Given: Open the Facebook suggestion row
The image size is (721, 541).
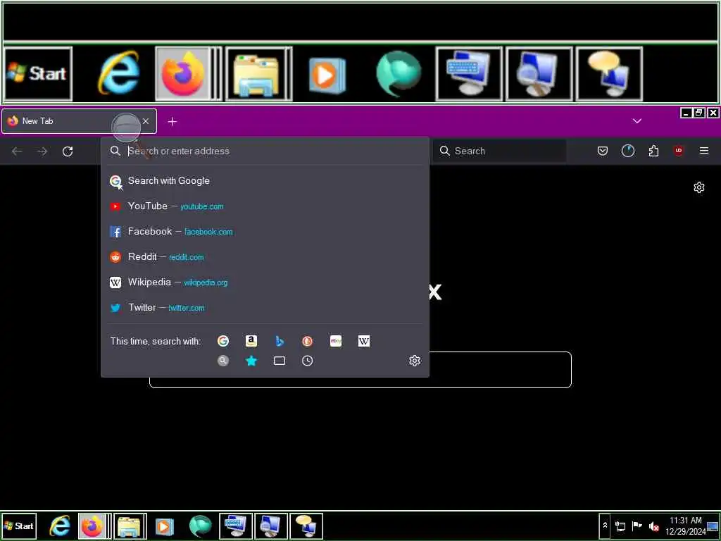Looking at the screenshot, I should 265,231.
